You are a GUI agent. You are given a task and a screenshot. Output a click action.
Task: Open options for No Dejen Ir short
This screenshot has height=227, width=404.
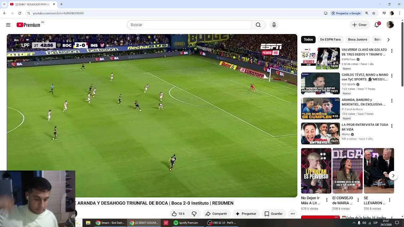pos(327,200)
